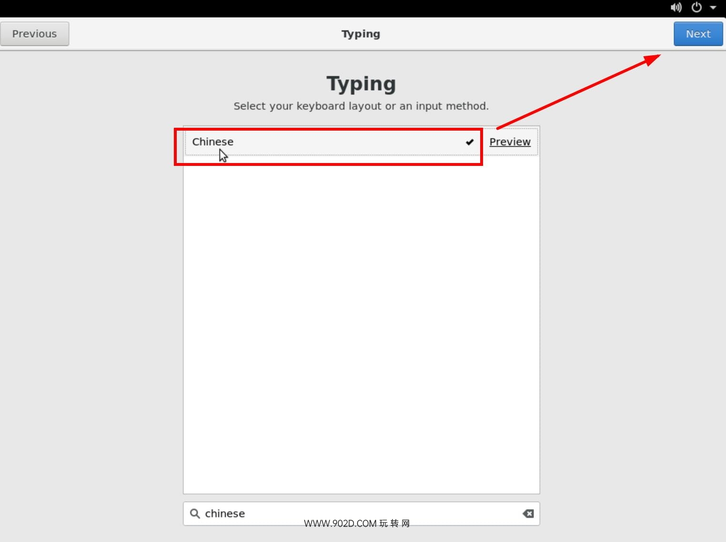Click the volume speaker icon
Image resolution: width=726 pixels, height=542 pixels.
point(676,8)
